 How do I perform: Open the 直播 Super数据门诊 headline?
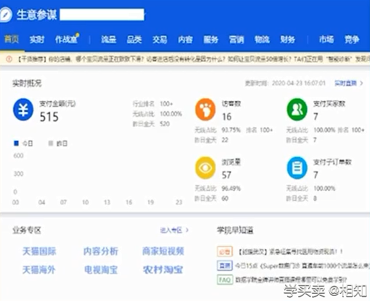302,266
